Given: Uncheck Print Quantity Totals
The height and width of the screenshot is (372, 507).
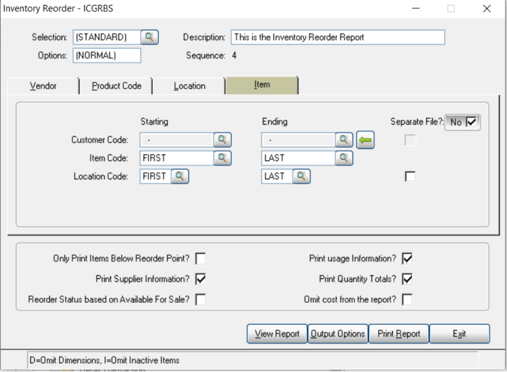Looking at the screenshot, I should click(407, 279).
